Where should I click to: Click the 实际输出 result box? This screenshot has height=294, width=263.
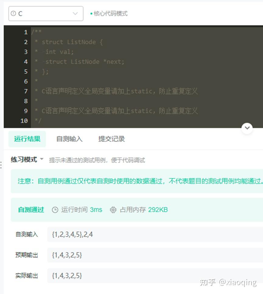(x=155, y=276)
